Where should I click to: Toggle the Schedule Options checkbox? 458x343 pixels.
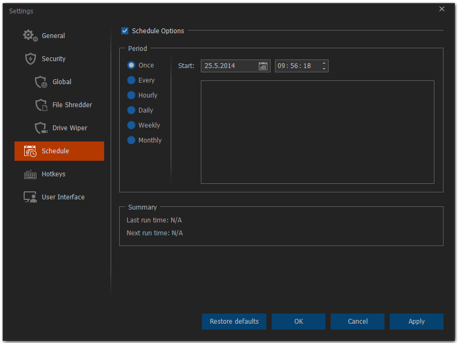125,31
